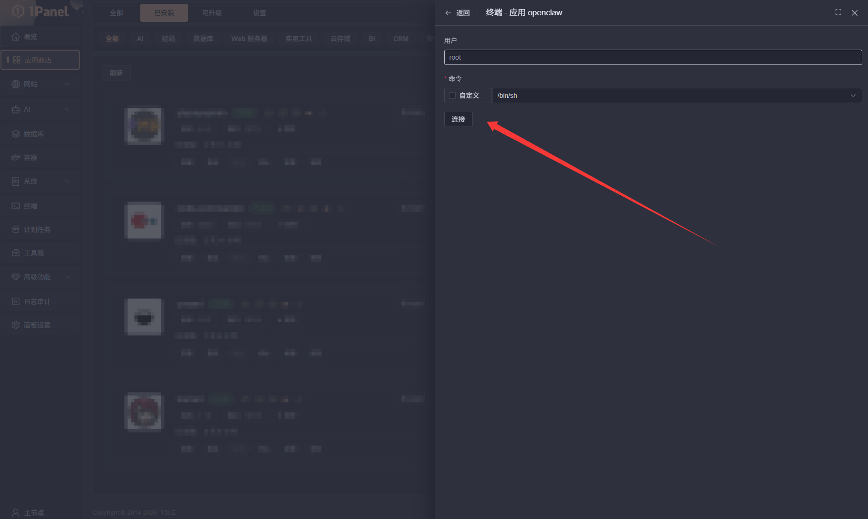Image resolution: width=868 pixels, height=519 pixels.
Task: Open the 容器 containers sidebar icon
Action: (16, 157)
